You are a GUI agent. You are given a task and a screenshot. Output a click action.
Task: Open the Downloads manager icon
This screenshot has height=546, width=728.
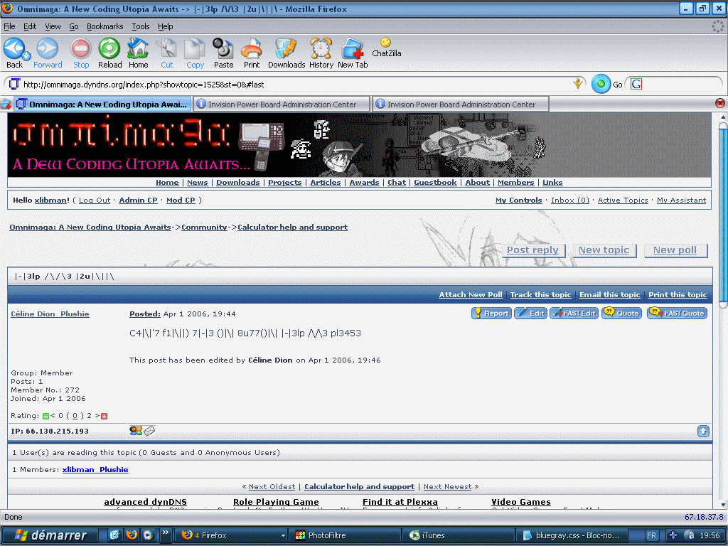[x=286, y=53]
